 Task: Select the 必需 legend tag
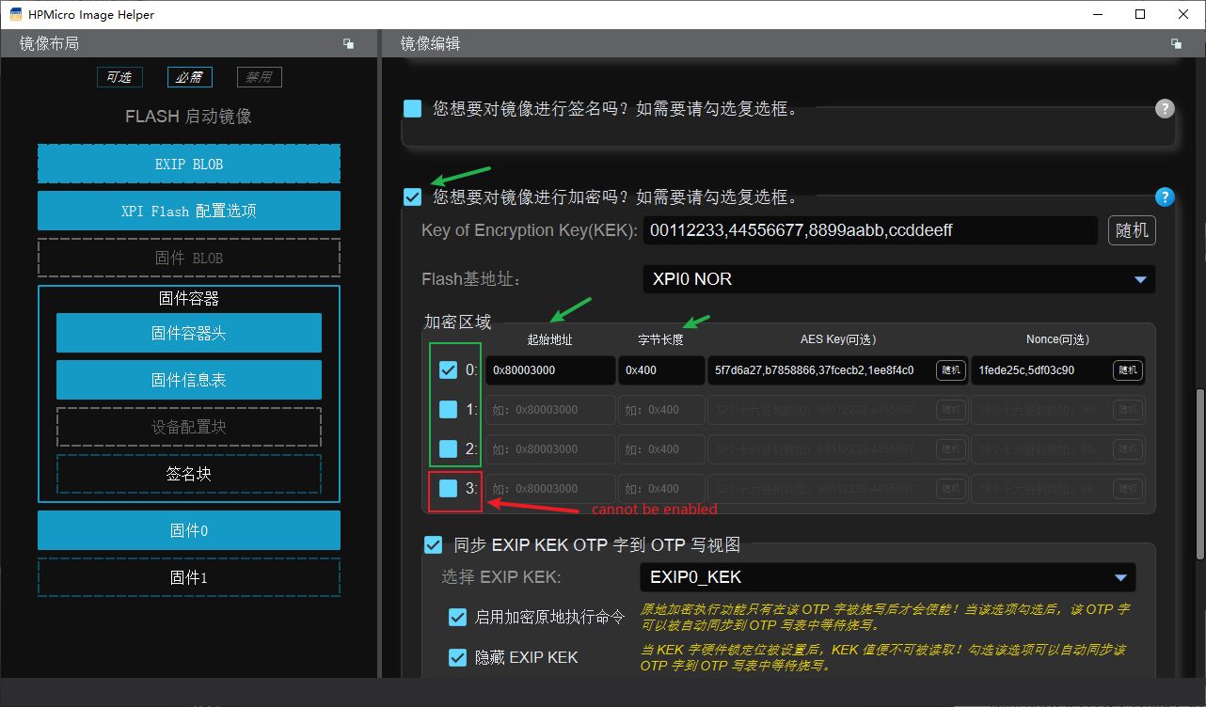click(x=189, y=77)
